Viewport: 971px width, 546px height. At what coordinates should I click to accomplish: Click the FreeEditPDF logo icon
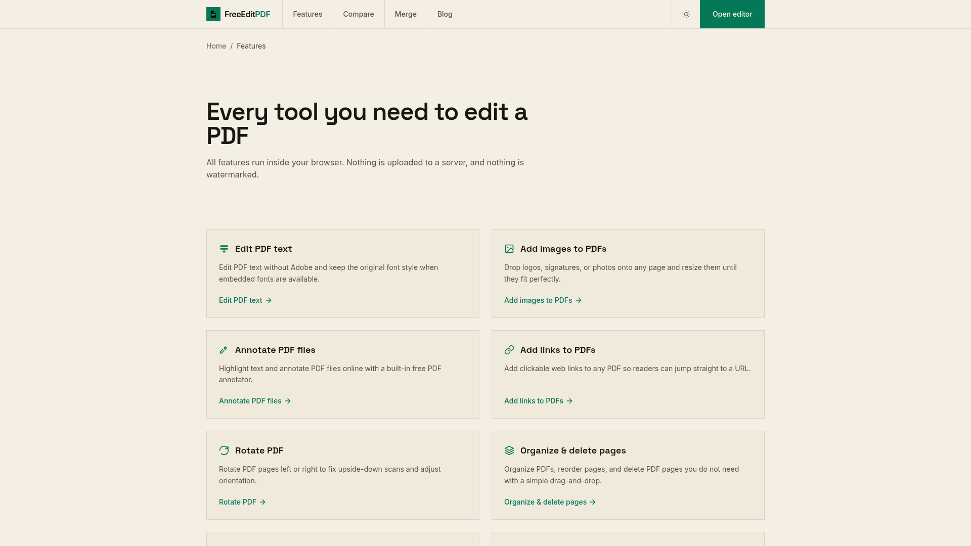tap(213, 14)
